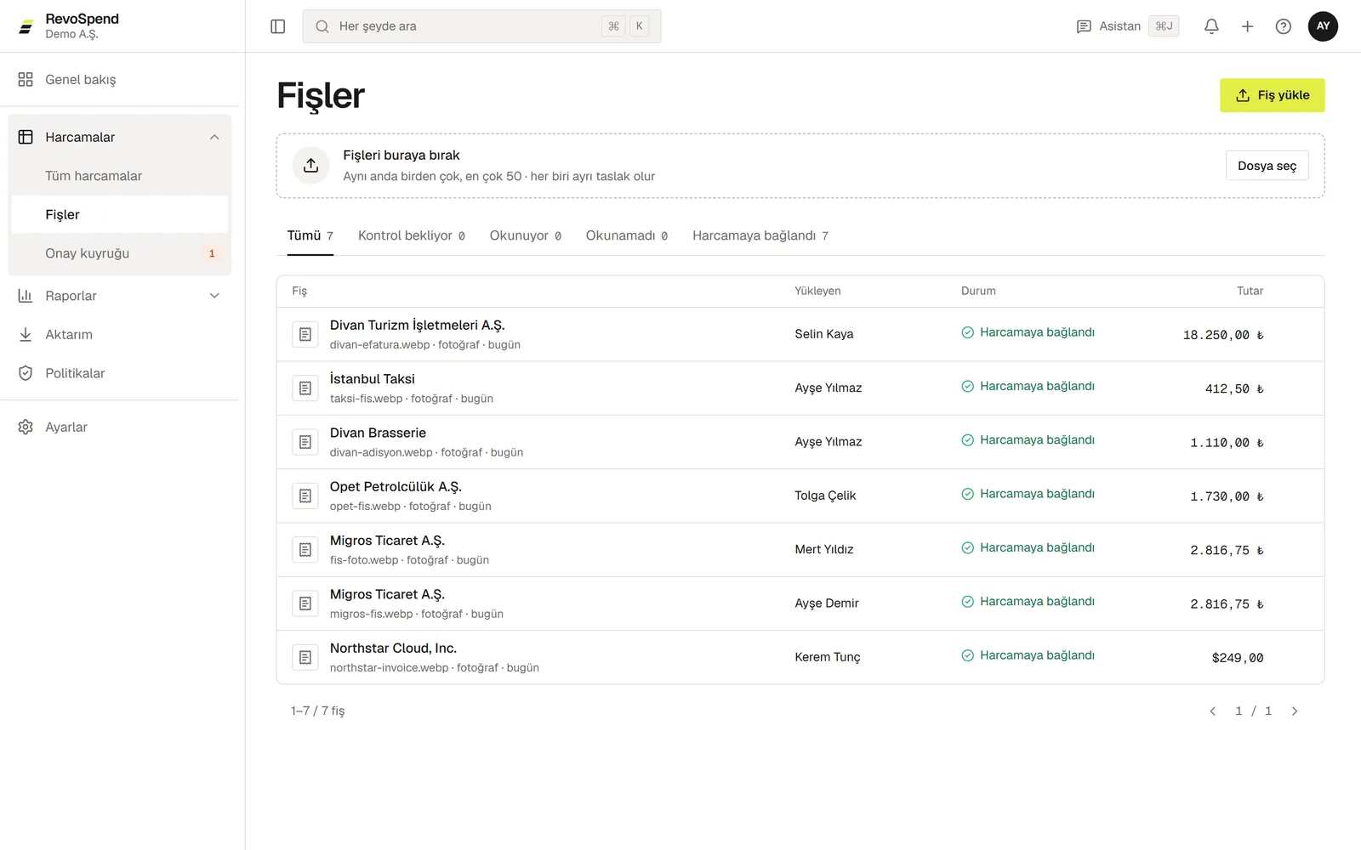Click the receipt icon of the migros-fis.webp row
The height and width of the screenshot is (850, 1361).
click(305, 603)
